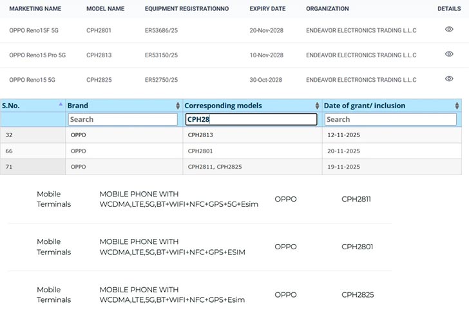
Task: View details for OPPO Reno15F 5G
Action: (x=449, y=30)
